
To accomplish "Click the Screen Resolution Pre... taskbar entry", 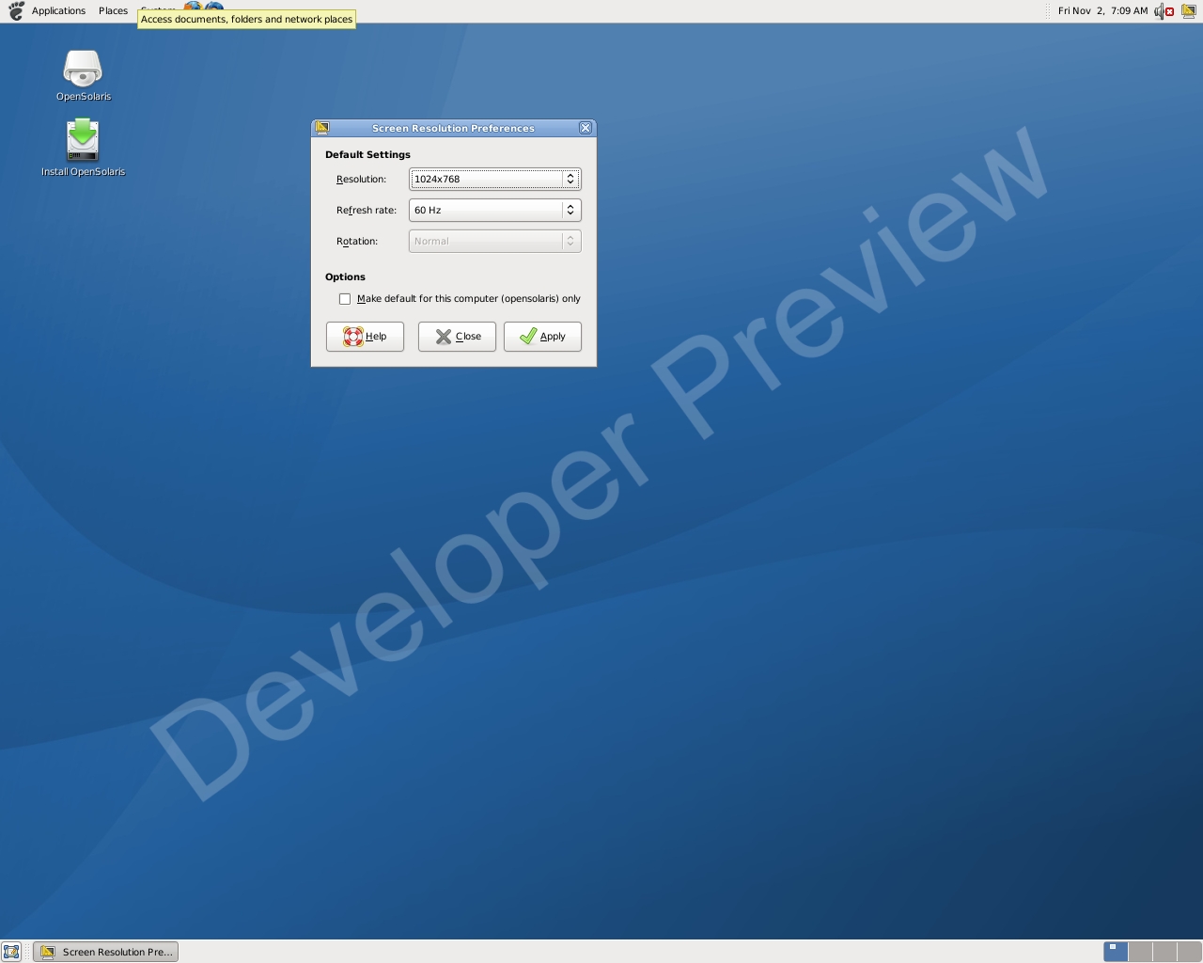I will pyautogui.click(x=106, y=952).
